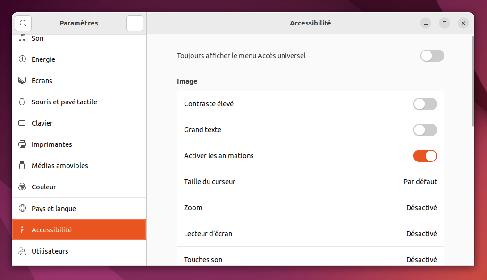Click the Écrans display icon
Image resolution: width=487 pixels, height=280 pixels.
(22, 80)
